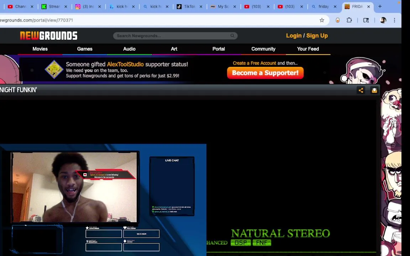The height and width of the screenshot is (256, 410).
Task: Click the webcam video overlay
Action: 74,187
